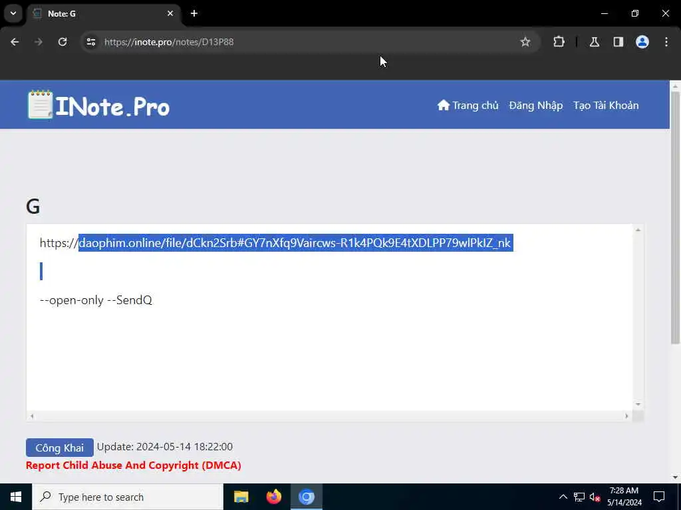Expand the tab search dropdown
This screenshot has width=681, height=510.
click(13, 13)
